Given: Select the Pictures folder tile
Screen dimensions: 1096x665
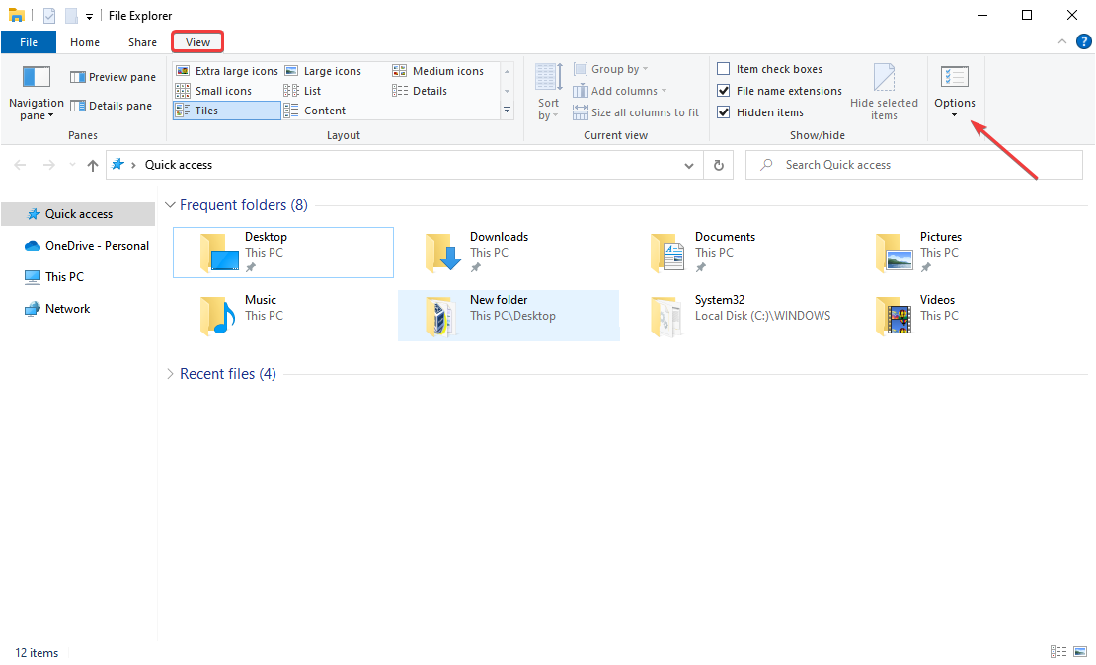Looking at the screenshot, I should tap(959, 253).
